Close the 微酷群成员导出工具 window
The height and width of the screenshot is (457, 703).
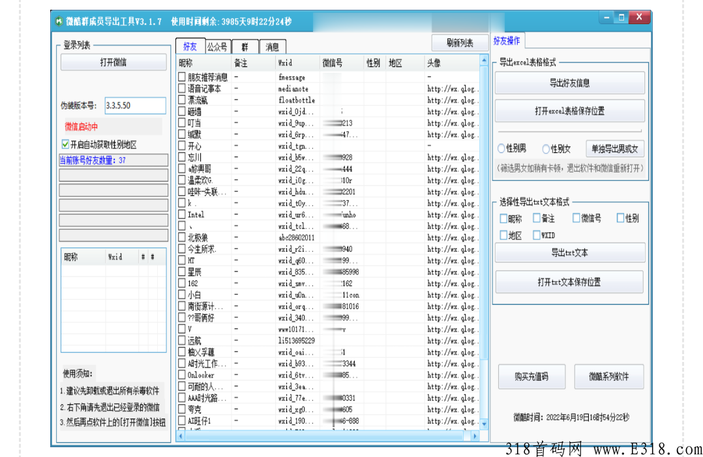pos(639,17)
